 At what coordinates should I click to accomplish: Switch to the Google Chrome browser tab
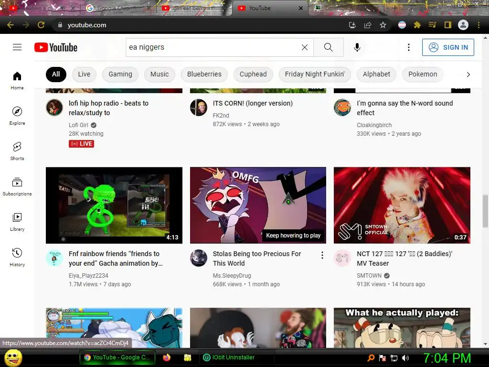118,8
